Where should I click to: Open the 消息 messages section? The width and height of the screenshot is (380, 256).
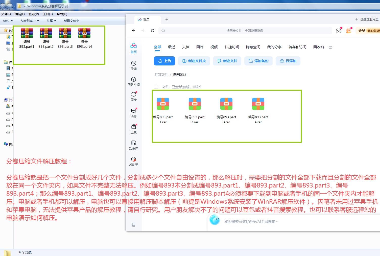(x=134, y=113)
